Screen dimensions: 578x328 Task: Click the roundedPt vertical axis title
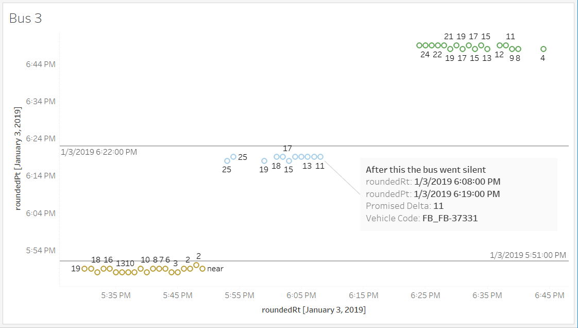[18, 158]
